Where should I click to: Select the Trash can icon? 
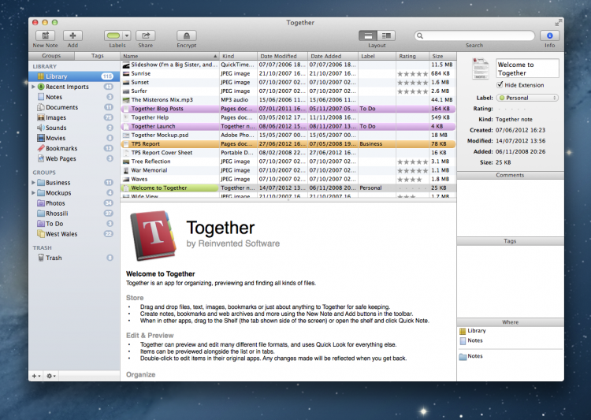pyautogui.click(x=41, y=258)
